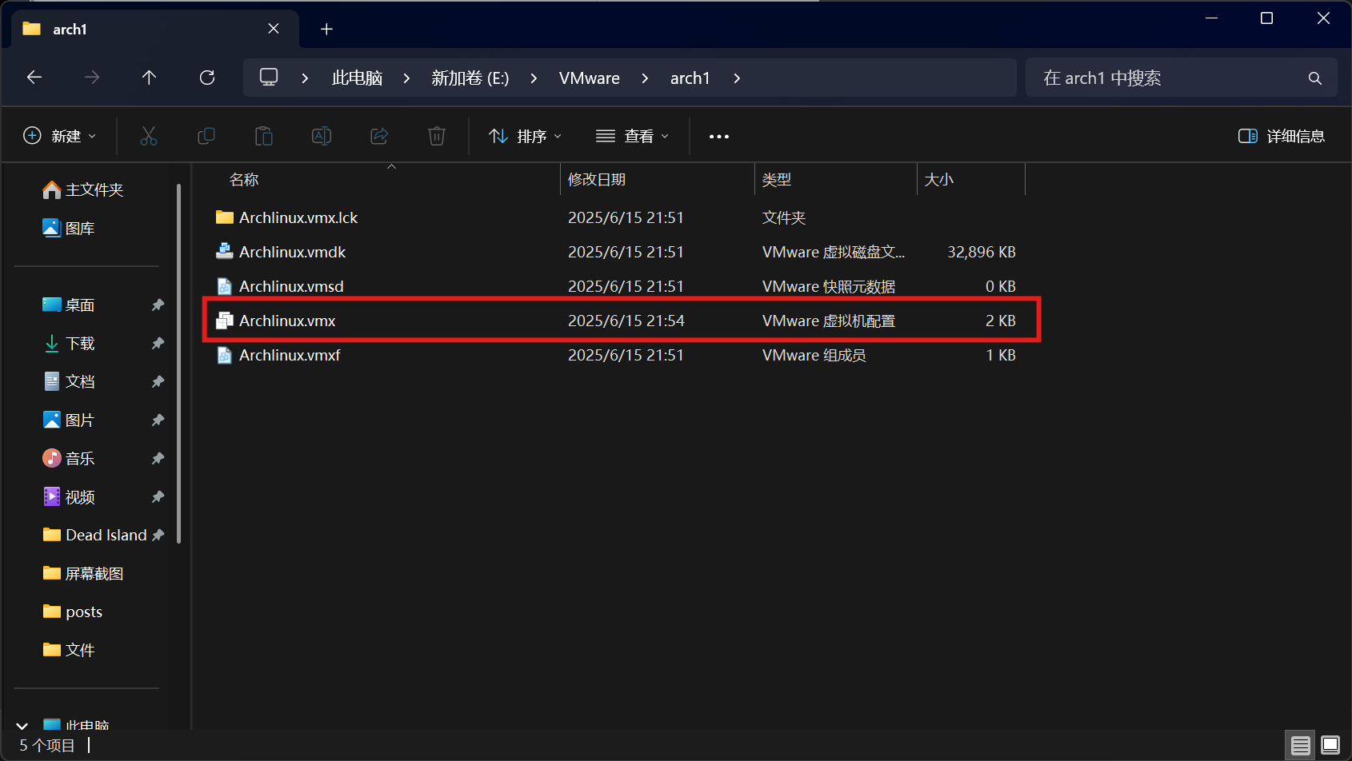Viewport: 1352px width, 761px height.
Task: Expand chevron before 此电脑 in address bar
Action: [305, 78]
